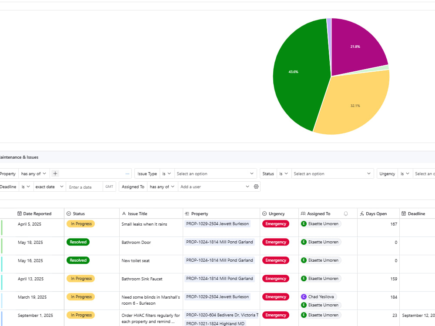Viewport: 435px width, 326px height.
Task: Click the Days Open value 167
Action: point(394,224)
